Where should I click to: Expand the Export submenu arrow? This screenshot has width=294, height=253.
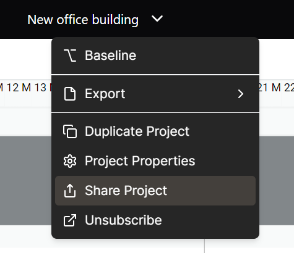point(241,94)
